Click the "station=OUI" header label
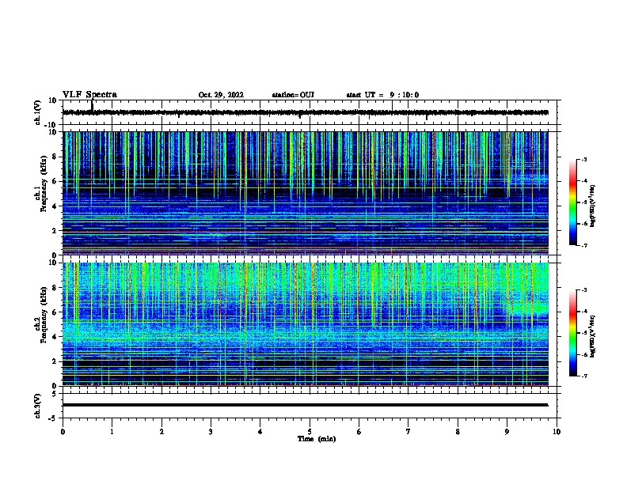 [293, 95]
